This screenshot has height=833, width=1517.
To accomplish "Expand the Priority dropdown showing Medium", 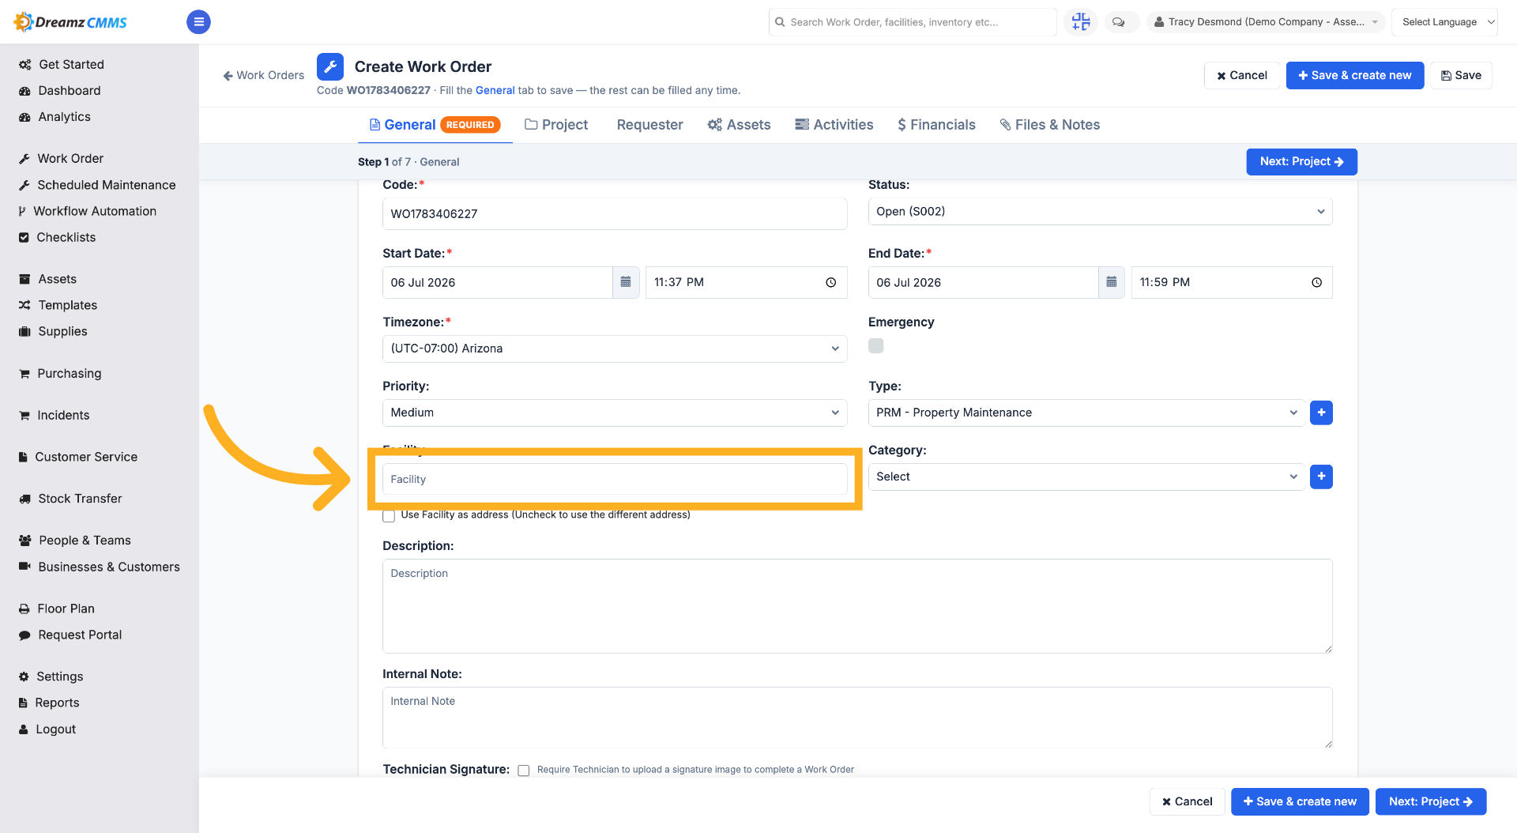I will pyautogui.click(x=615, y=413).
